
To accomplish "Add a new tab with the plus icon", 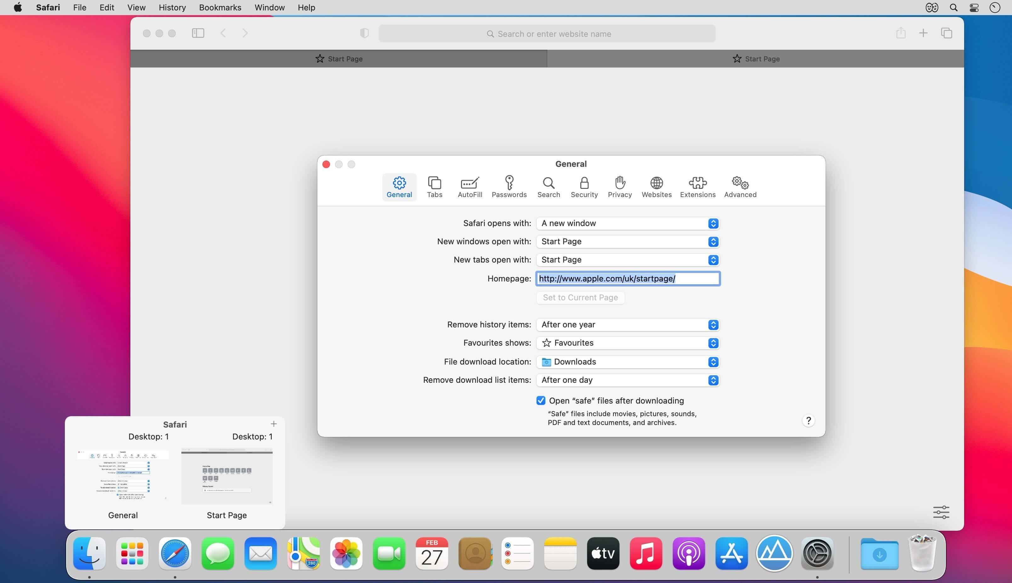I will point(923,33).
